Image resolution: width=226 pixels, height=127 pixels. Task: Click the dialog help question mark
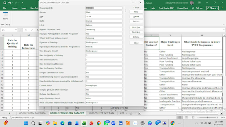[133, 3]
